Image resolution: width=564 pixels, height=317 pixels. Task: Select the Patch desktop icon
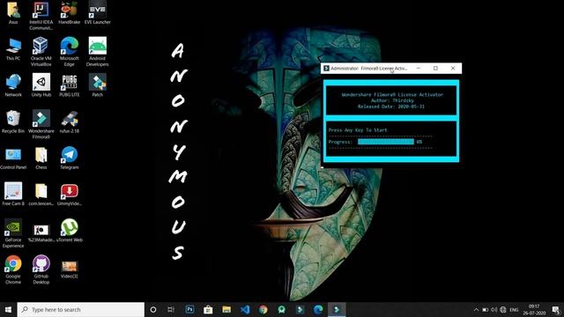(98, 85)
